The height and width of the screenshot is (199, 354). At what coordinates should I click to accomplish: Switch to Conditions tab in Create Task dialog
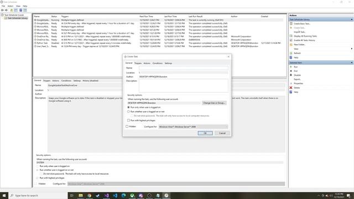[157, 63]
